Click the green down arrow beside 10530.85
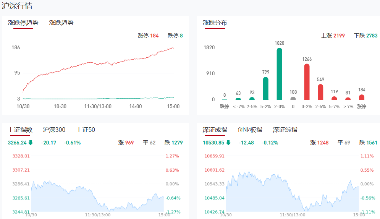 tap(228, 143)
